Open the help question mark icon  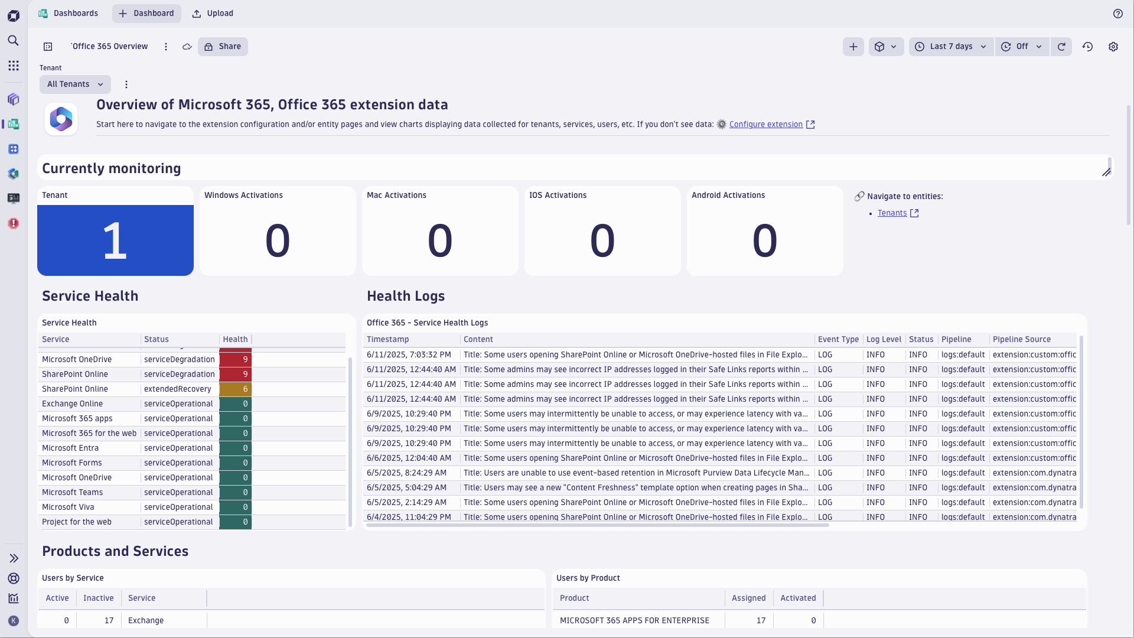pyautogui.click(x=1118, y=14)
